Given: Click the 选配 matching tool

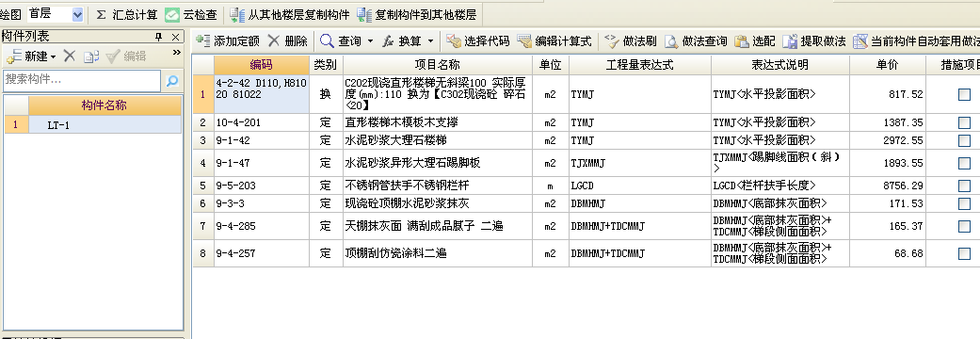Looking at the screenshot, I should [x=754, y=41].
